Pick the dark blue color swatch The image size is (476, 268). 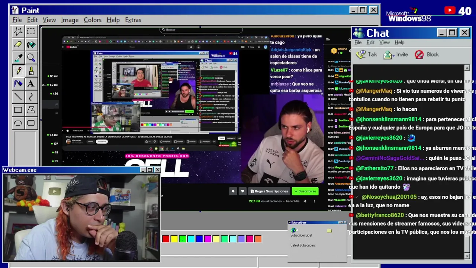click(x=199, y=239)
